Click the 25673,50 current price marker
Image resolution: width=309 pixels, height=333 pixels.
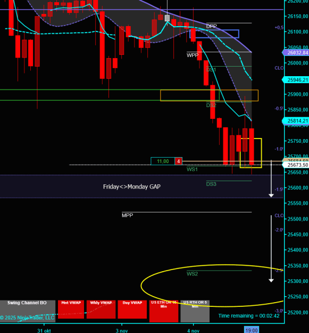(296, 165)
